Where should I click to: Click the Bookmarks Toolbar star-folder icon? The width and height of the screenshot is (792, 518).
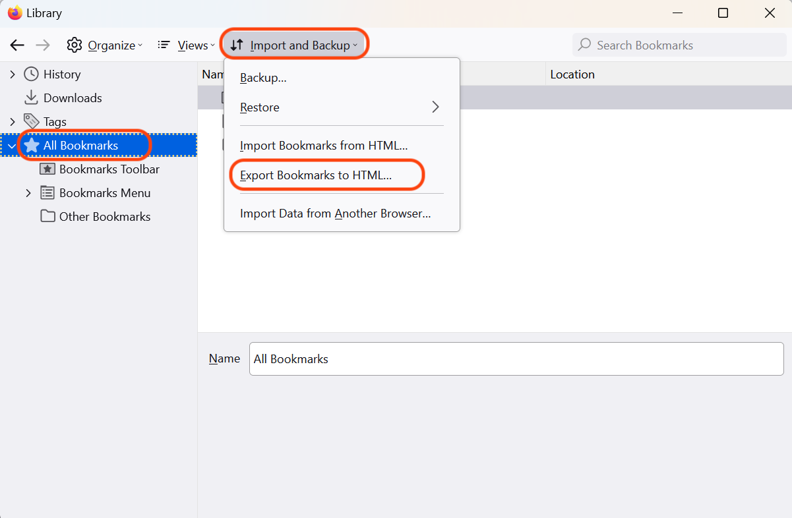pos(47,169)
